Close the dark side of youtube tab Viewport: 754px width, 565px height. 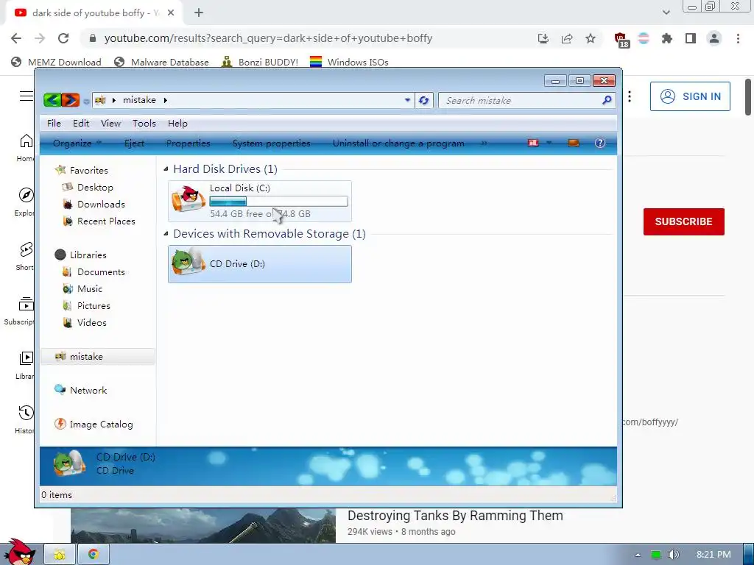pos(171,13)
